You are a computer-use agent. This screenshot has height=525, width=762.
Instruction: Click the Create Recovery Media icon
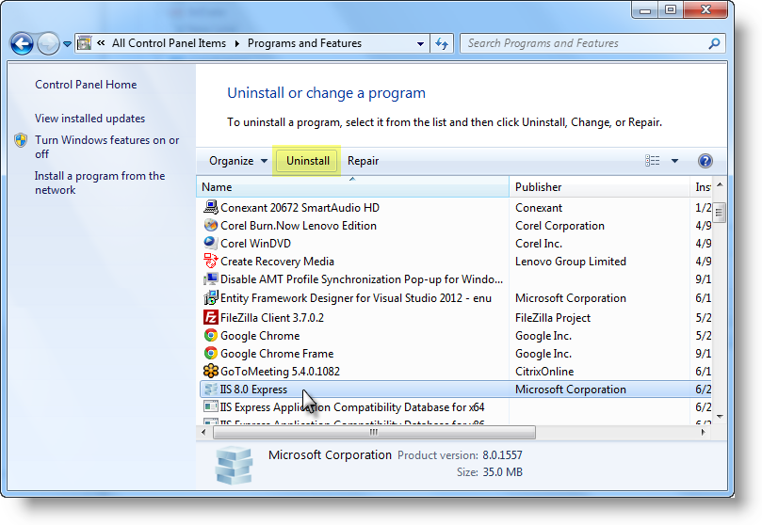pos(210,261)
